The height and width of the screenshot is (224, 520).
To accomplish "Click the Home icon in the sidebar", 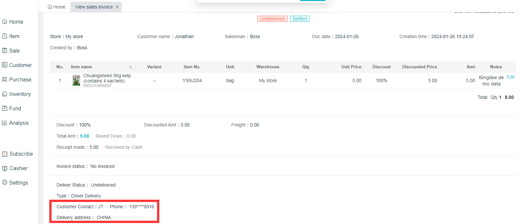I will (5, 22).
